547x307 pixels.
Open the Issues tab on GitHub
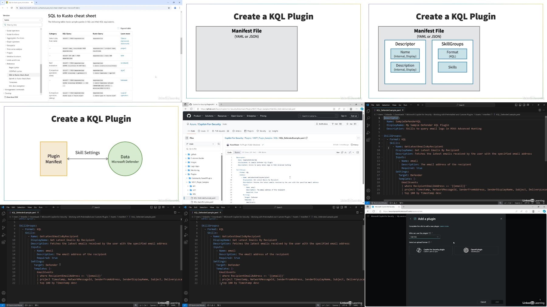[x=203, y=131]
